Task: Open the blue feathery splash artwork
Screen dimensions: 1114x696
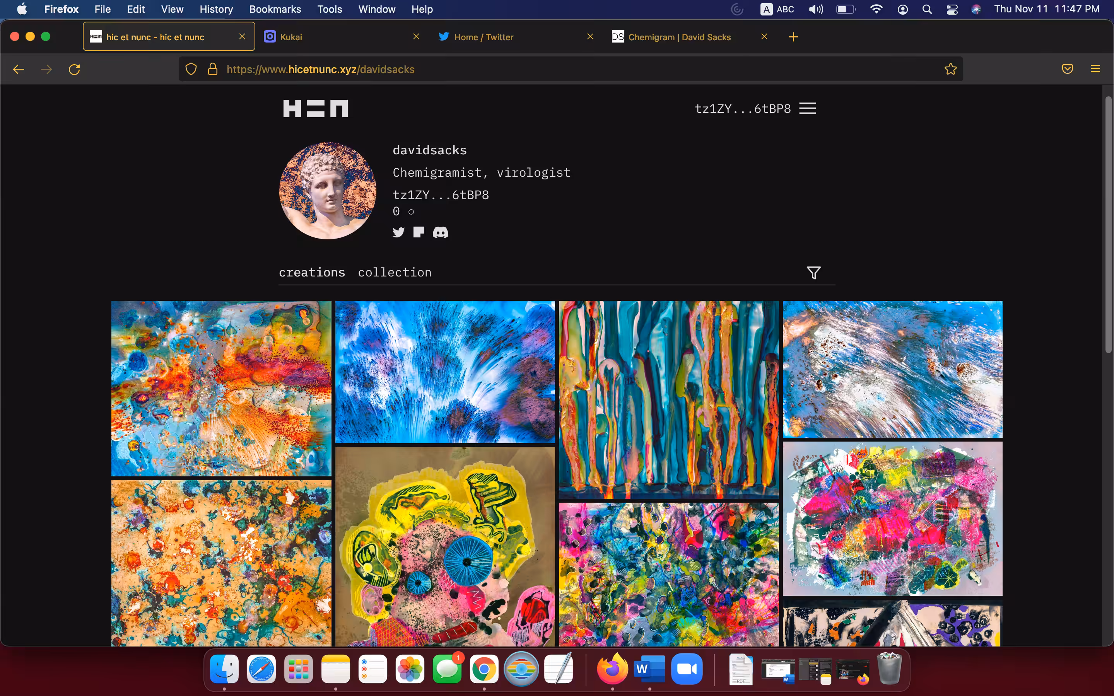Action: coord(445,372)
